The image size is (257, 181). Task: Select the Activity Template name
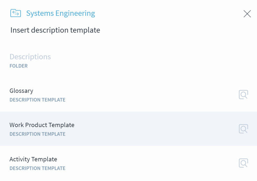pyautogui.click(x=33, y=159)
